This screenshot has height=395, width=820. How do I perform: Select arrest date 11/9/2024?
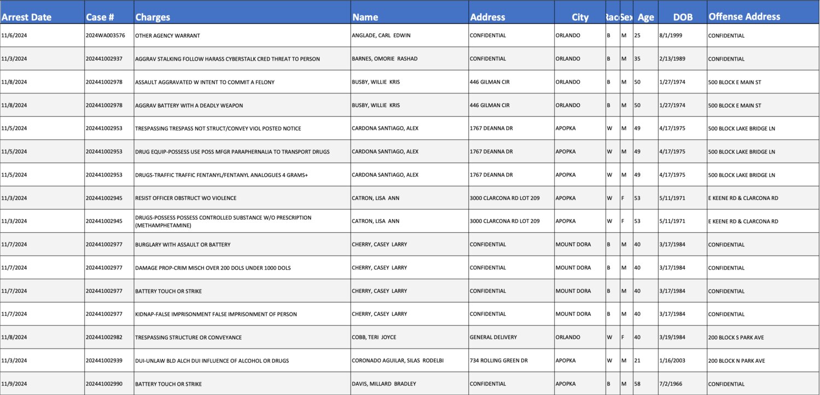(x=42, y=384)
